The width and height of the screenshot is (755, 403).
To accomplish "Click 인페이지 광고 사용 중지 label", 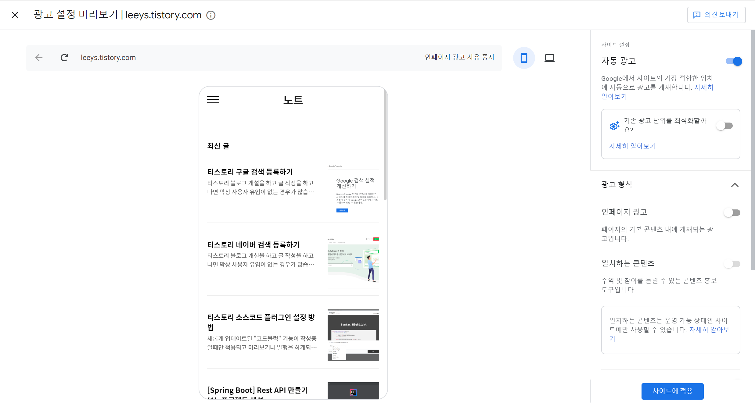I will (x=459, y=57).
